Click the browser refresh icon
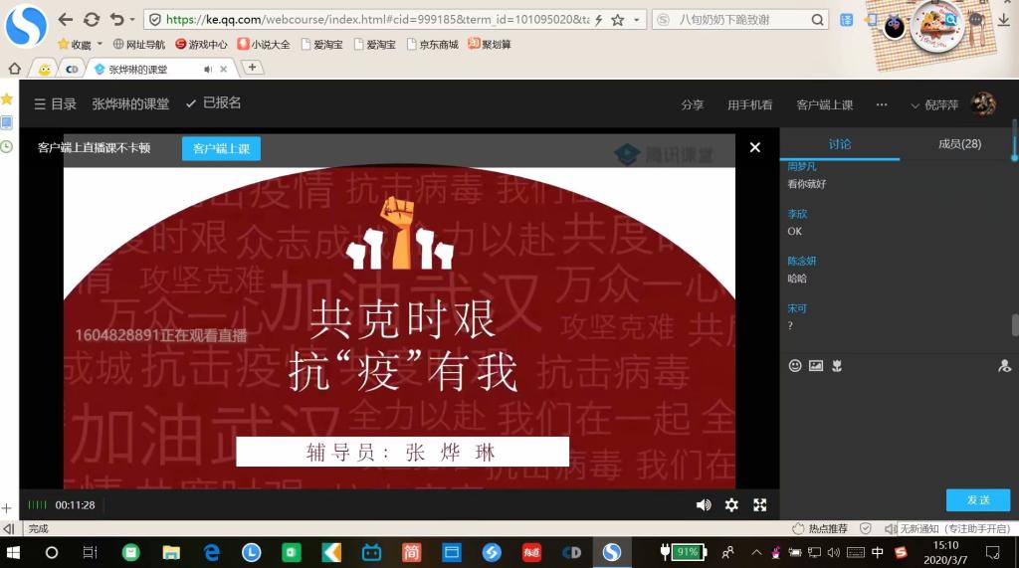This screenshot has height=568, width=1019. [92, 20]
